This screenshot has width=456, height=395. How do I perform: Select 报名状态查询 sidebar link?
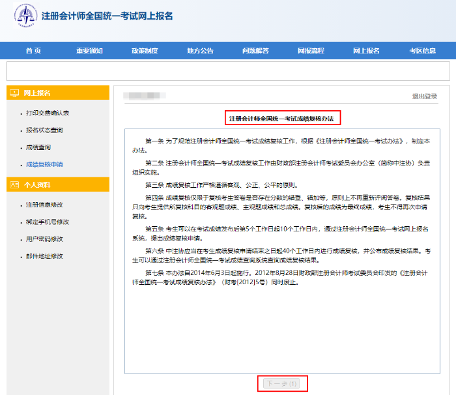(x=44, y=130)
